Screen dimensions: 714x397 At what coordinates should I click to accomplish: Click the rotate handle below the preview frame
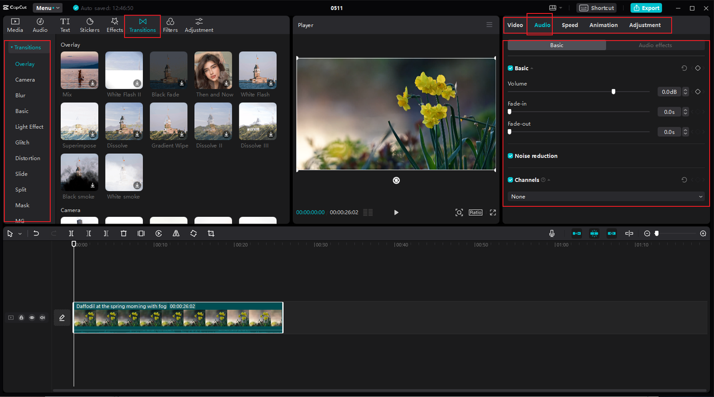[396, 180]
